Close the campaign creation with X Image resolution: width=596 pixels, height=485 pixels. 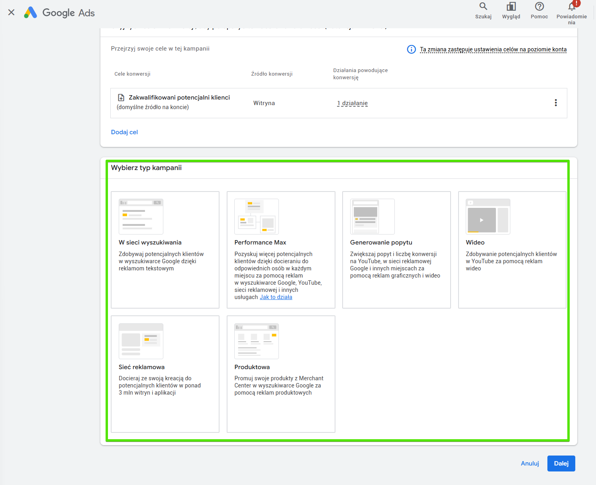tap(12, 12)
